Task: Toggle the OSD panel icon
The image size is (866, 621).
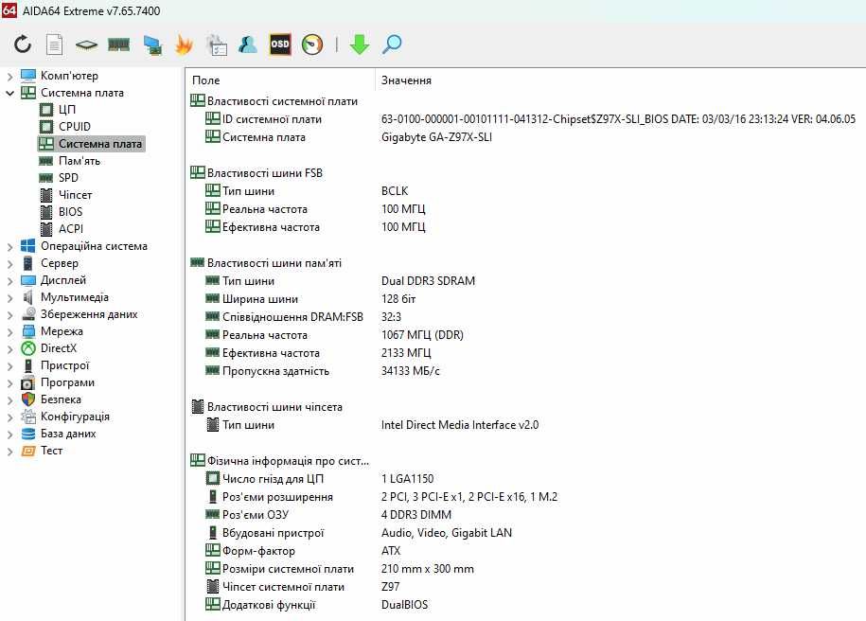Action: pos(280,44)
